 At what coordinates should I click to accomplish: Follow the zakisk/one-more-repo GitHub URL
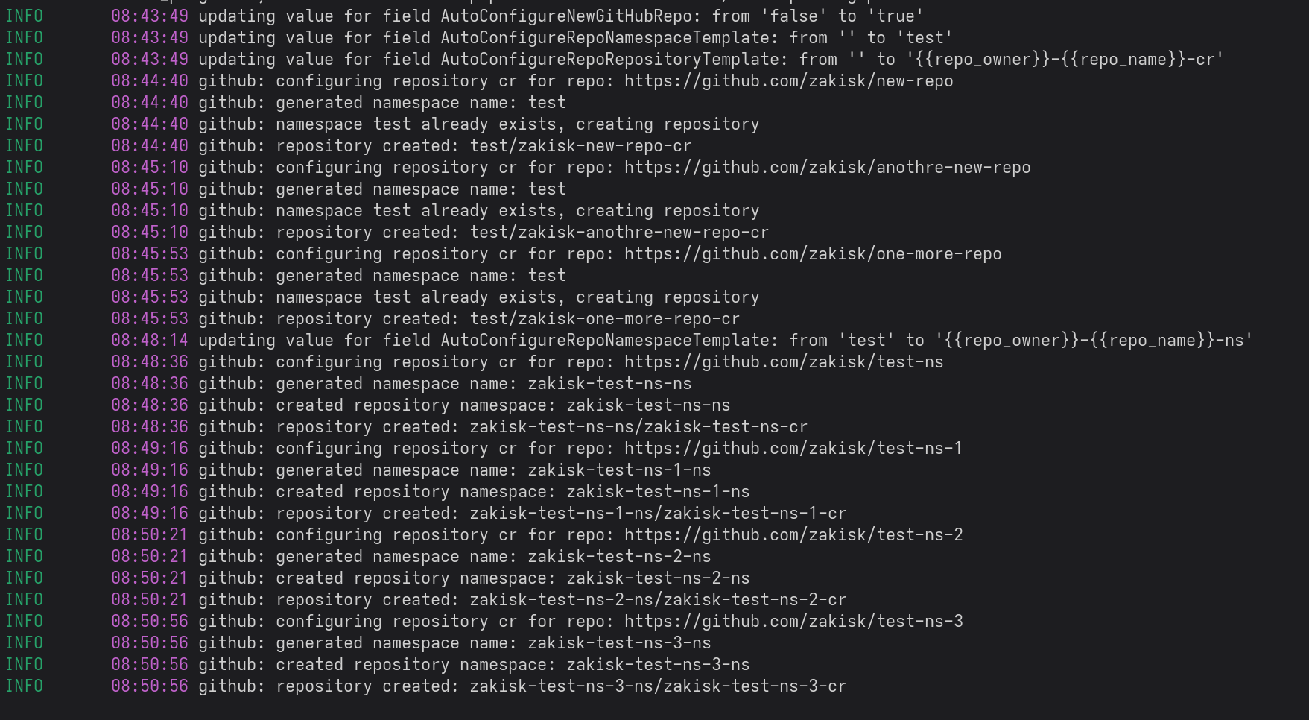(x=813, y=254)
